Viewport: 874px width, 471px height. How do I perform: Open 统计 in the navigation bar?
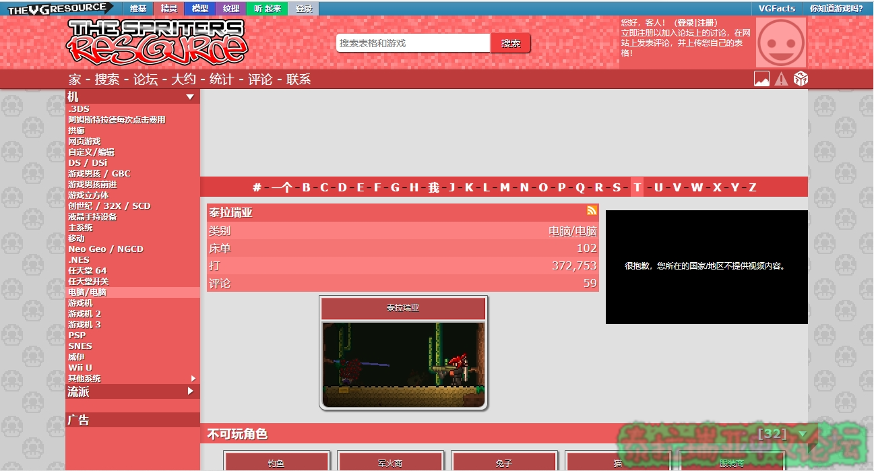click(x=222, y=79)
